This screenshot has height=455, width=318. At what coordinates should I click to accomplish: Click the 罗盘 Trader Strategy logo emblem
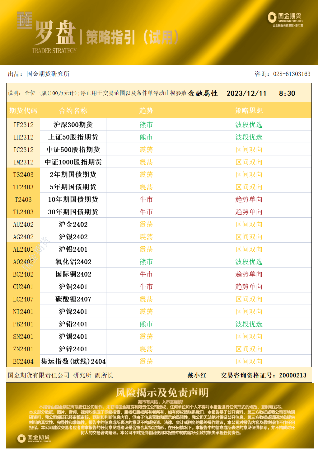pos(47,32)
